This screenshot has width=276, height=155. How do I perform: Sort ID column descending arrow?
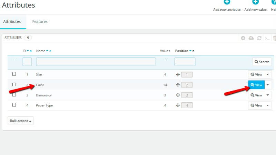tap(28, 51)
